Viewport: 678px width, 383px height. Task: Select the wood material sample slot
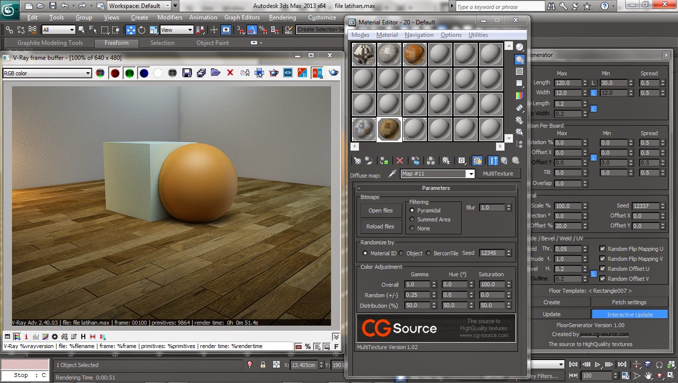[389, 129]
